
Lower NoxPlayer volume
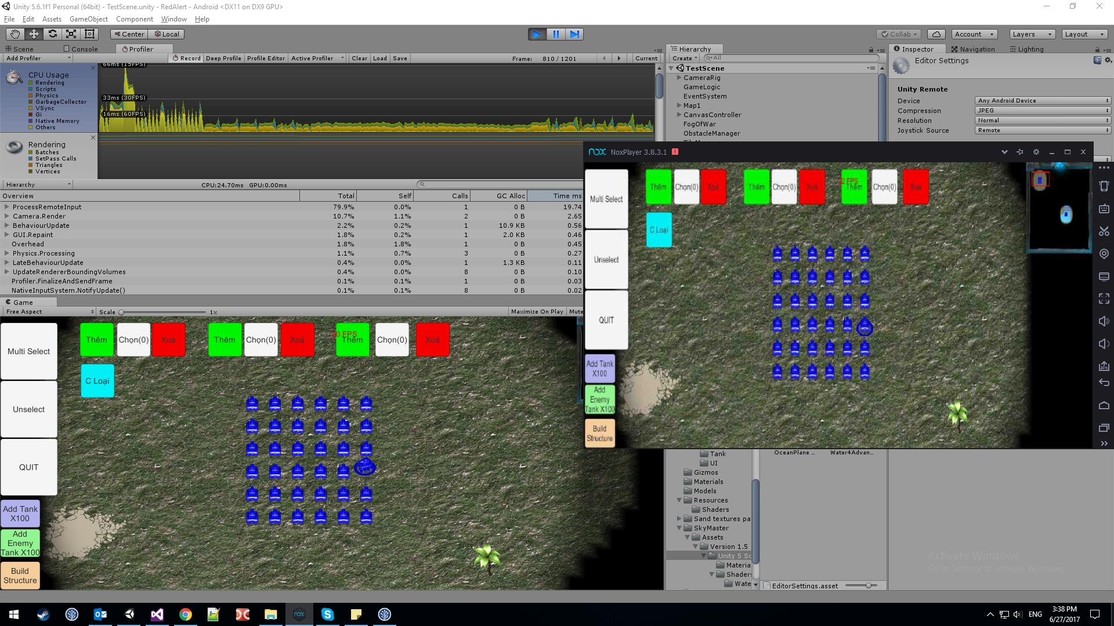[1104, 344]
